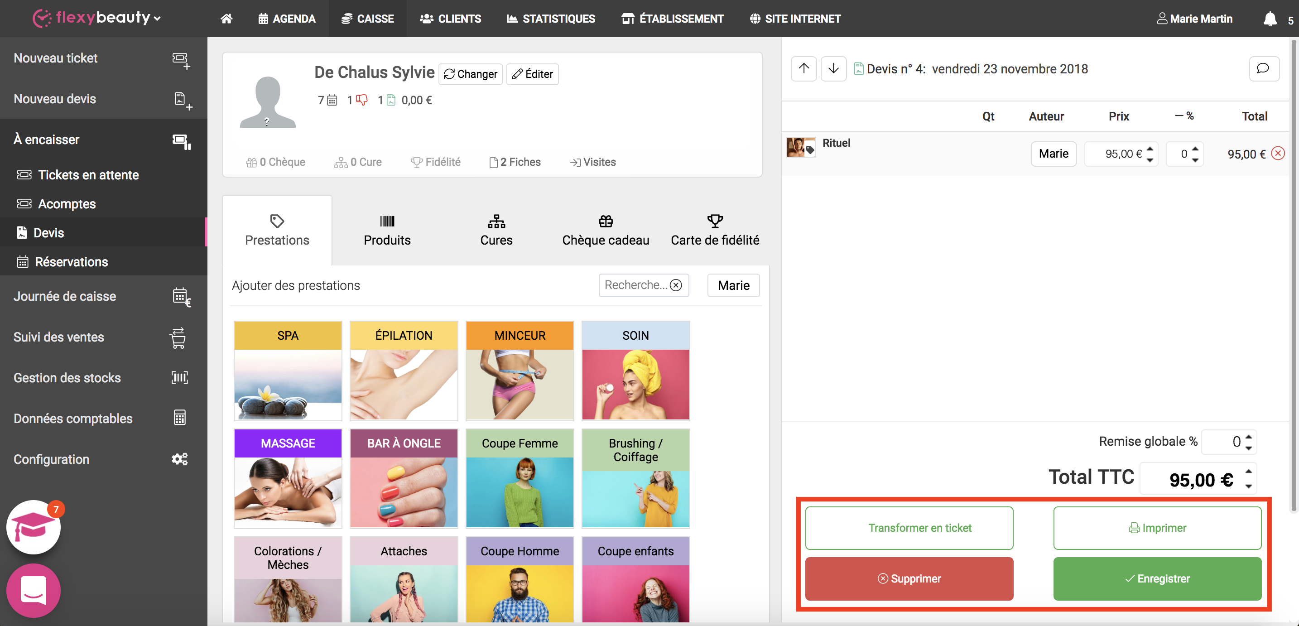
Task: Move to previous devis with up arrow
Action: 804,68
